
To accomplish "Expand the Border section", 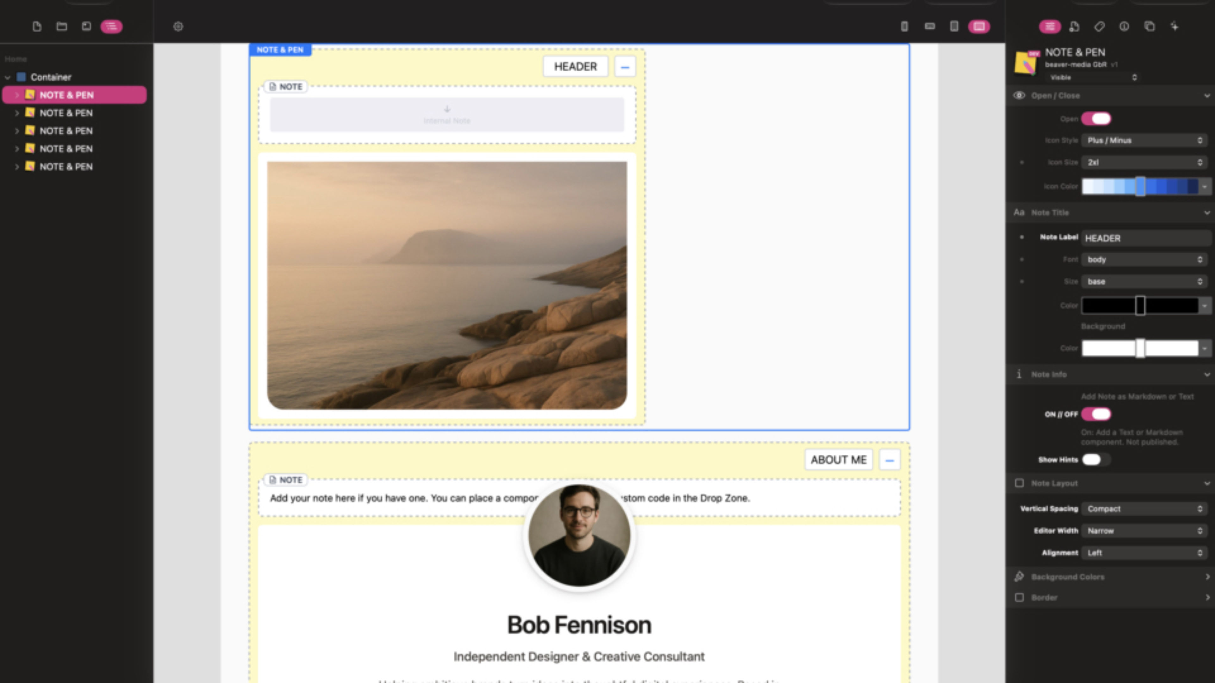I will click(1110, 598).
